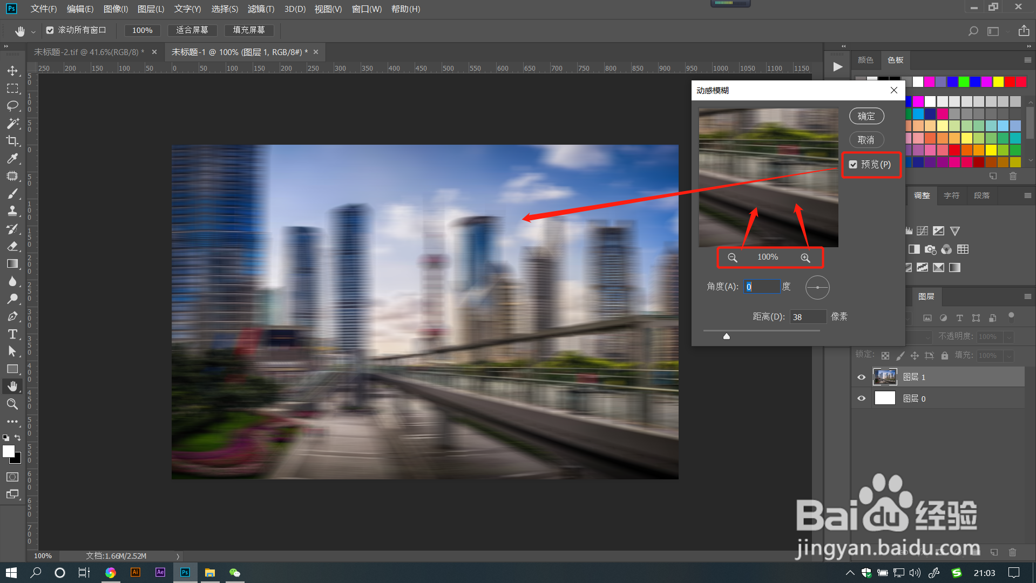This screenshot has width=1036, height=583.
Task: Click the distance slider handle
Action: coord(726,336)
